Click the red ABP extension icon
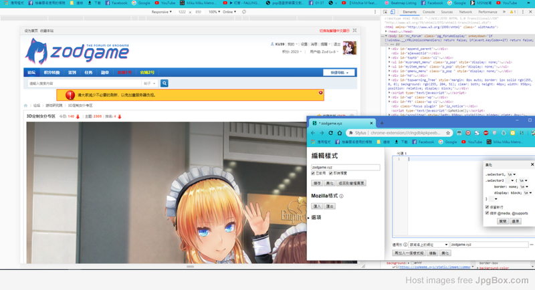535x290 pixels. pyautogui.click(x=486, y=133)
